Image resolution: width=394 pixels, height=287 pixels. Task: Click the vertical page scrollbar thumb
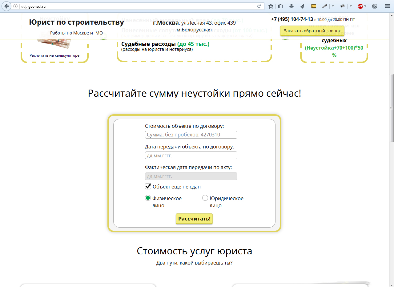coord(391,107)
